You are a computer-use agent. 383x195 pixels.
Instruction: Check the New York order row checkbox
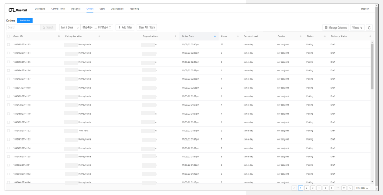8,131
